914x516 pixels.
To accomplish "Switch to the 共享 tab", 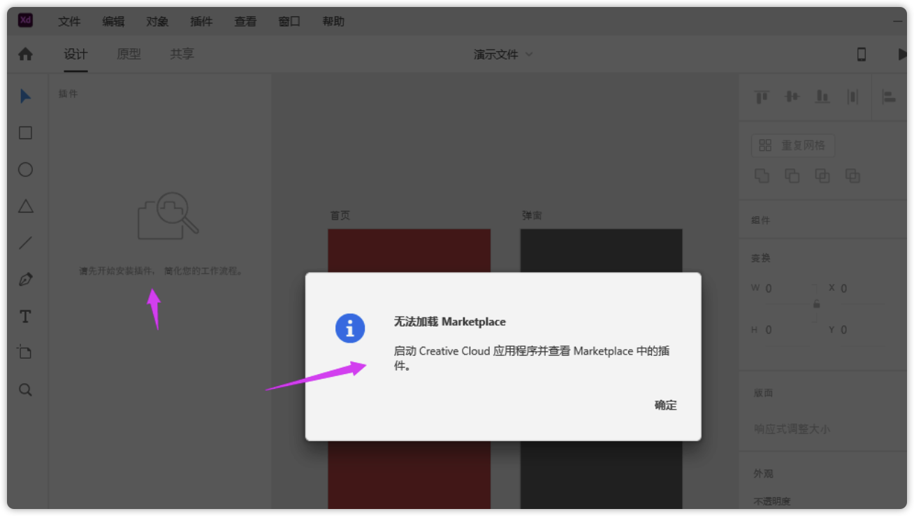I will [x=182, y=55].
